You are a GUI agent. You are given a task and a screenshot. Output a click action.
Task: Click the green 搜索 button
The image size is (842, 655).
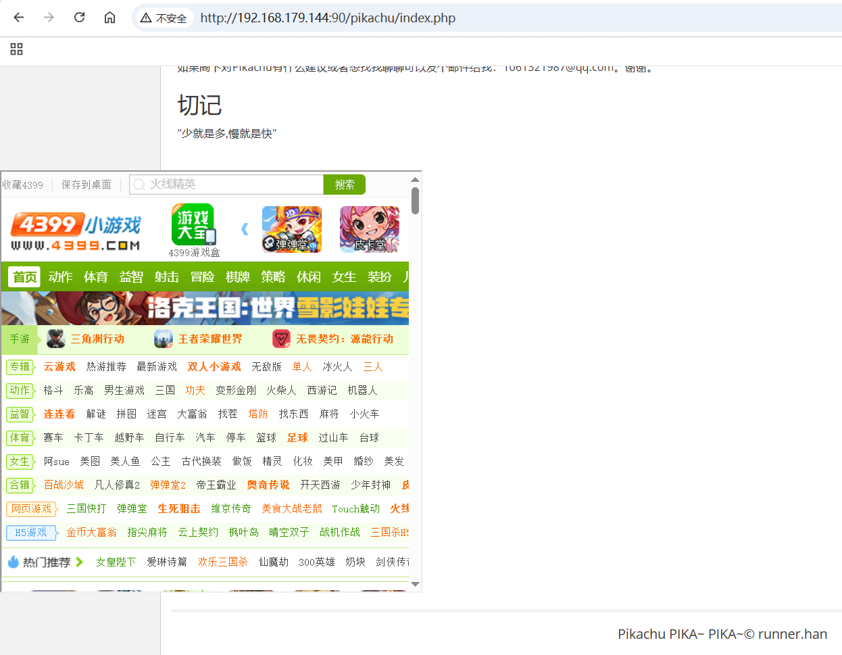345,185
